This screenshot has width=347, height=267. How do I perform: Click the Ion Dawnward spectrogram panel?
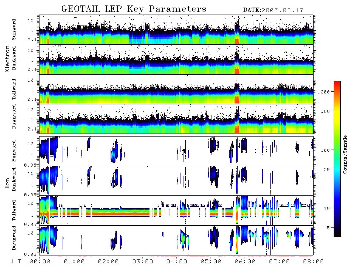pos(176,240)
